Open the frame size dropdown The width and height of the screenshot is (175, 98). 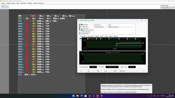point(167,7)
